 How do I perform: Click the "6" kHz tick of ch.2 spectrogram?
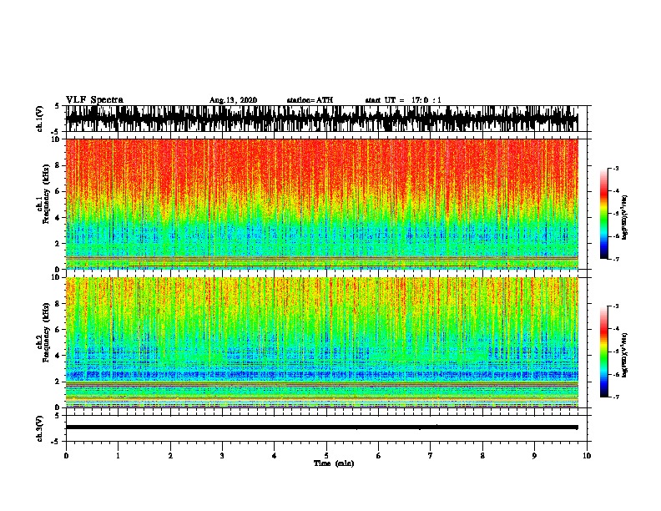coord(58,330)
